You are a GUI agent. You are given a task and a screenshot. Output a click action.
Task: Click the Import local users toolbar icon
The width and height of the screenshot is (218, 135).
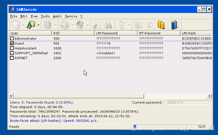click(31, 25)
